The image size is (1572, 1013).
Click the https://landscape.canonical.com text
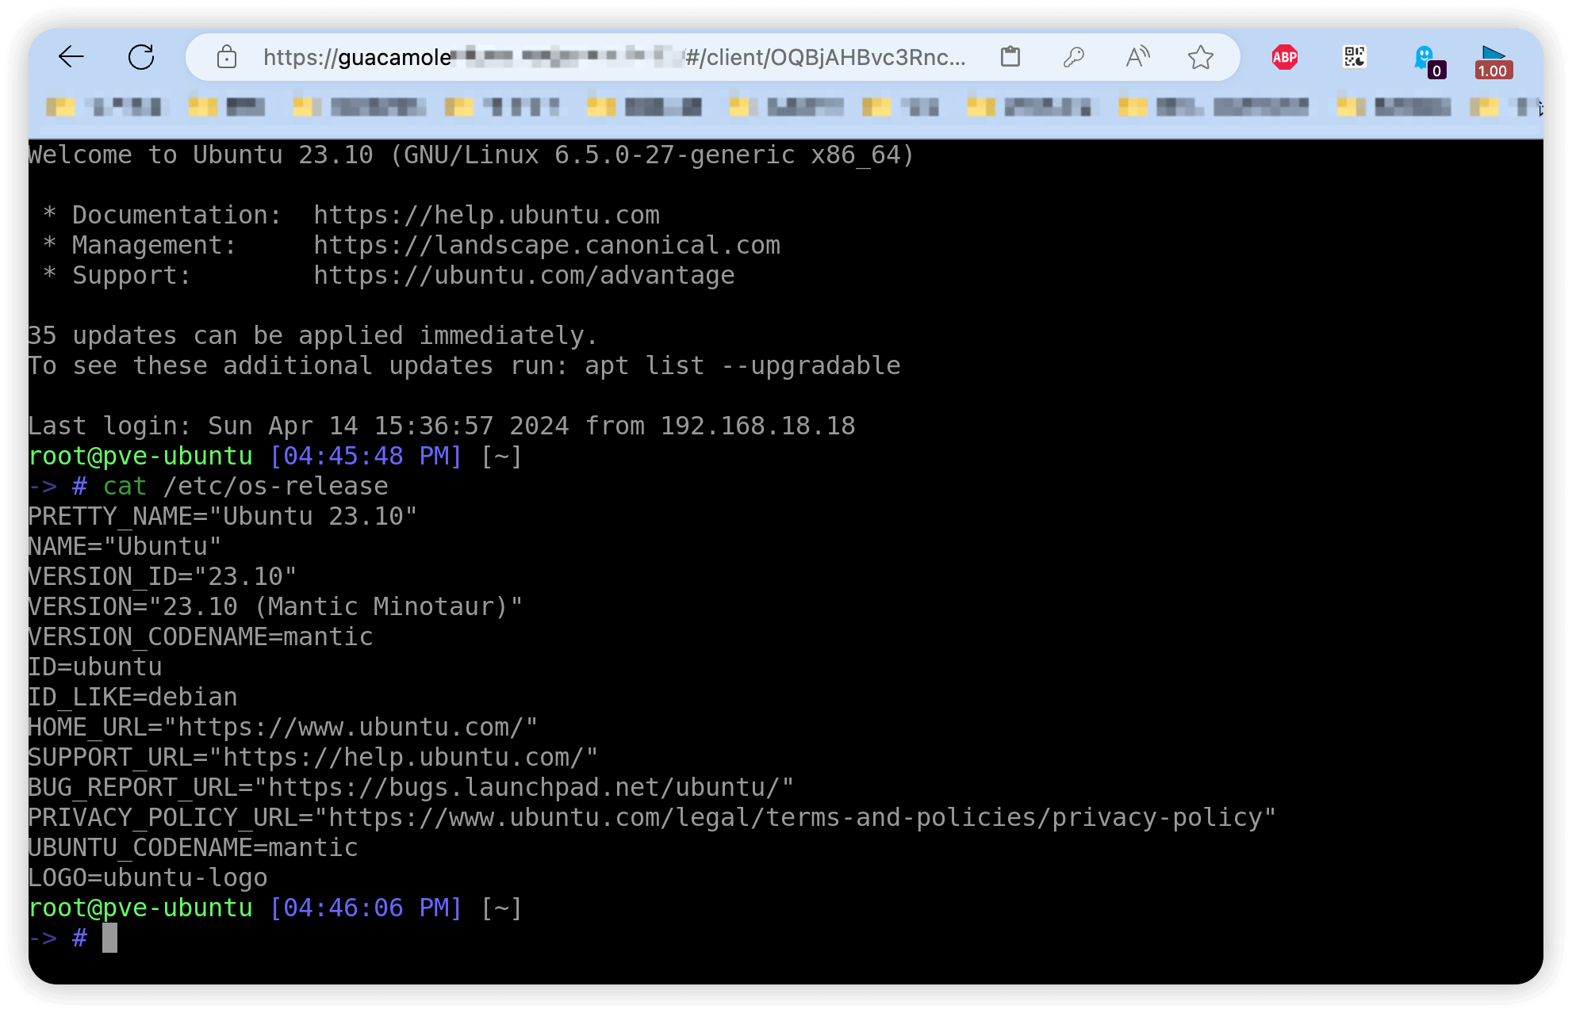click(546, 245)
